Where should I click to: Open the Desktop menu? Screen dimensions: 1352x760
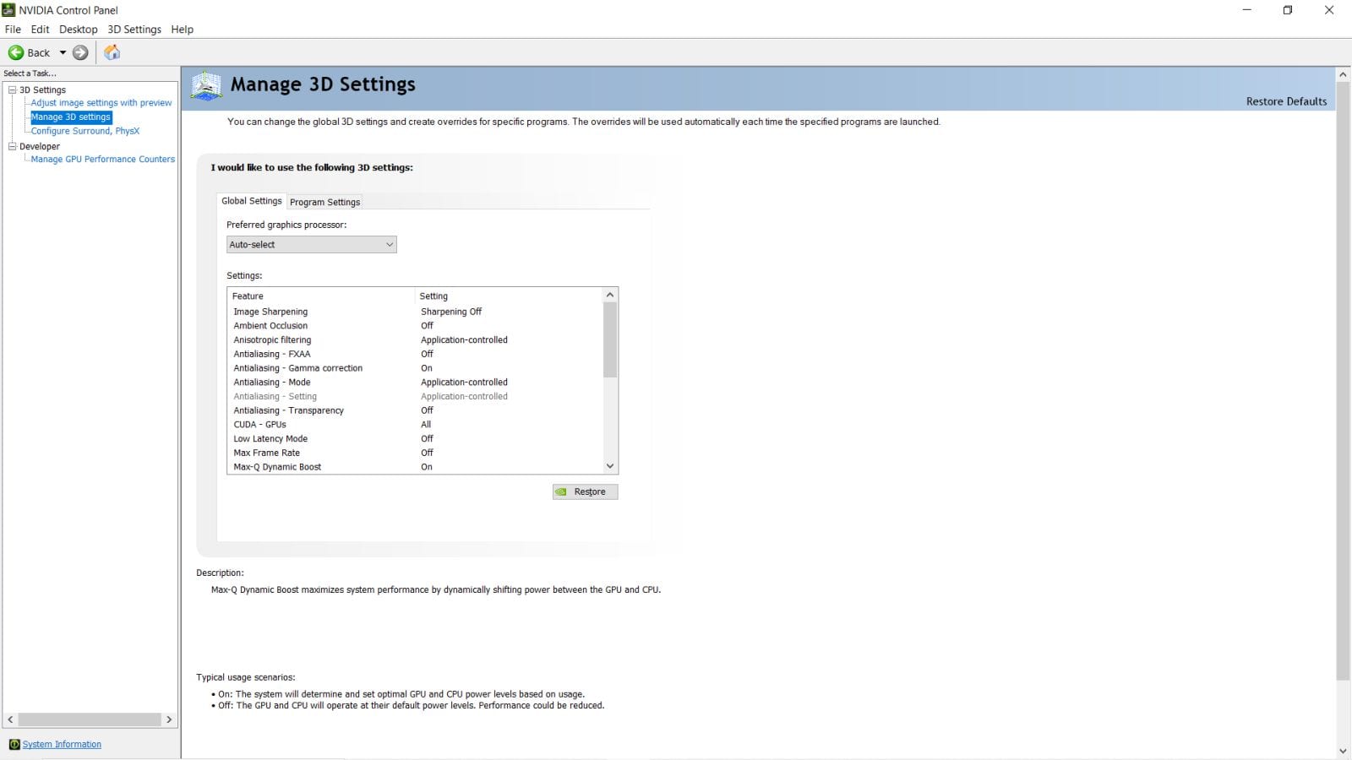tap(79, 29)
